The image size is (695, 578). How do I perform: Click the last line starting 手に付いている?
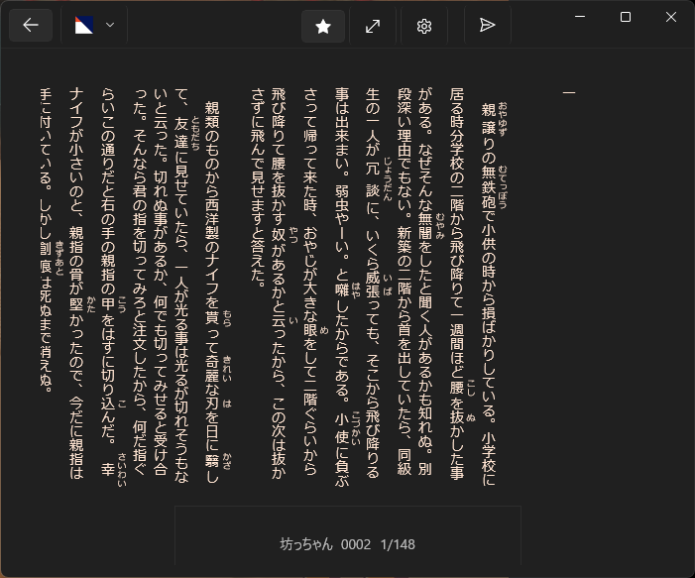click(46, 240)
